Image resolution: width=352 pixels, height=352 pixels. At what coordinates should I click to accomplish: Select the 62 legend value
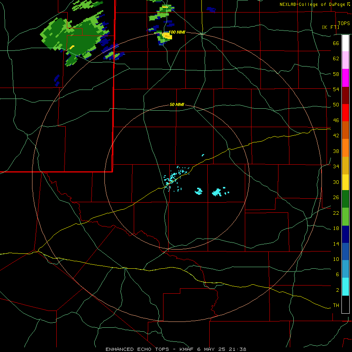(336, 59)
